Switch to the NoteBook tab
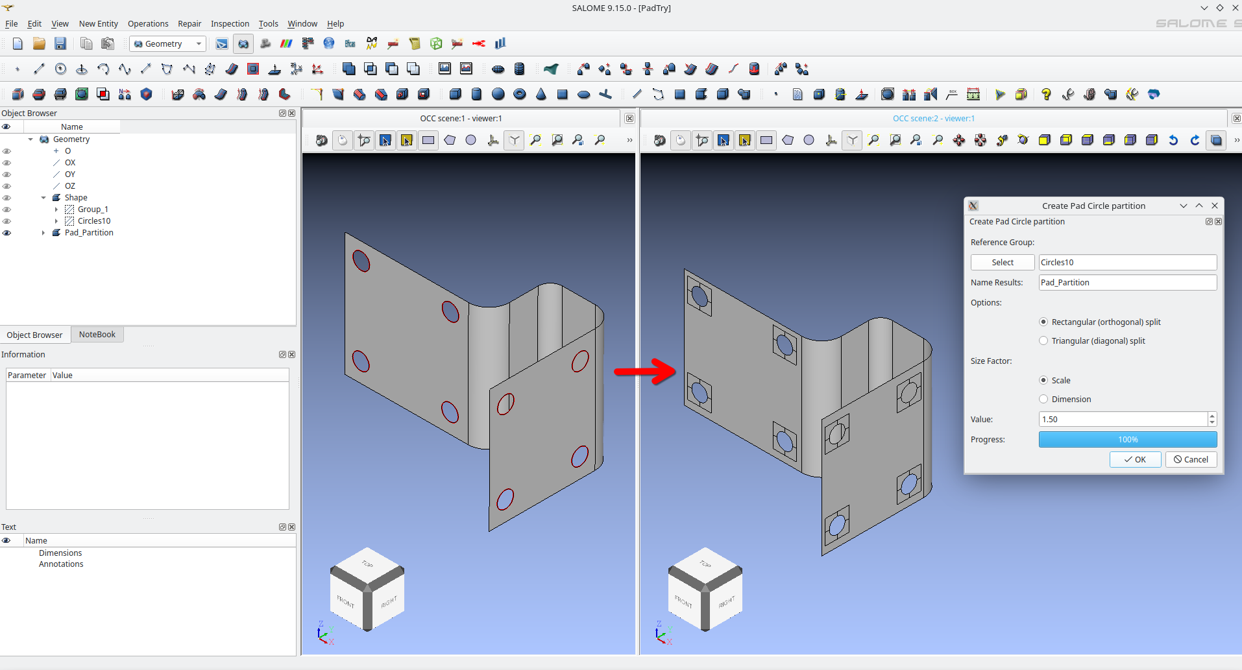This screenshot has width=1242, height=670. point(97,335)
